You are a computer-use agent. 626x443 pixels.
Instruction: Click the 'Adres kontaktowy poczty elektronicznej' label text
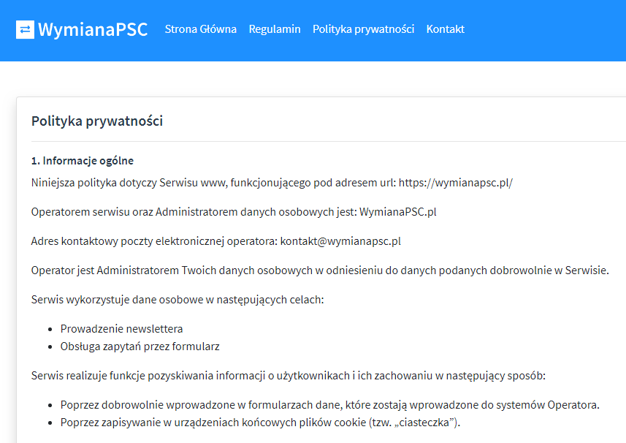click(154, 241)
